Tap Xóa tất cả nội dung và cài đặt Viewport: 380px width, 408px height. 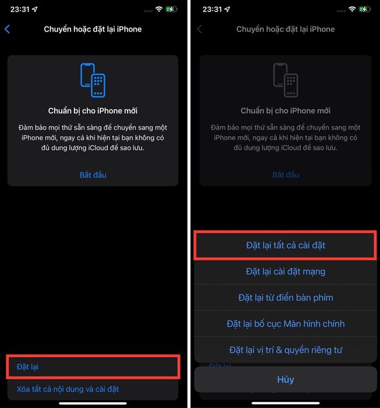[x=68, y=389]
